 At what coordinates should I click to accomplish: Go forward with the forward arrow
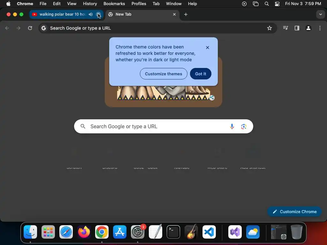pyautogui.click(x=19, y=28)
